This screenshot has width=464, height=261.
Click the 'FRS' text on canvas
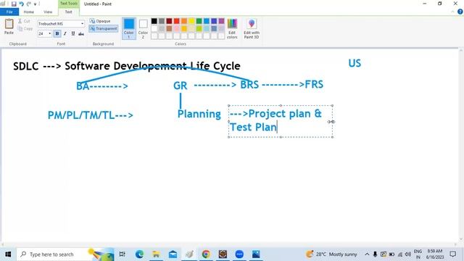[314, 84]
